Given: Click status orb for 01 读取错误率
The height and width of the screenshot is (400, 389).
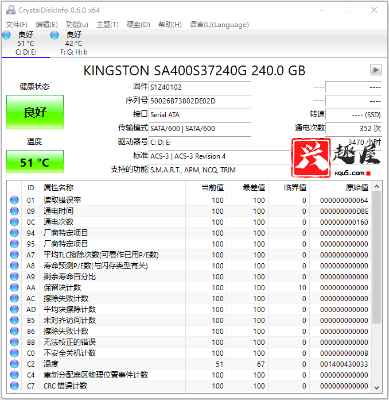Looking at the screenshot, I should [14, 200].
